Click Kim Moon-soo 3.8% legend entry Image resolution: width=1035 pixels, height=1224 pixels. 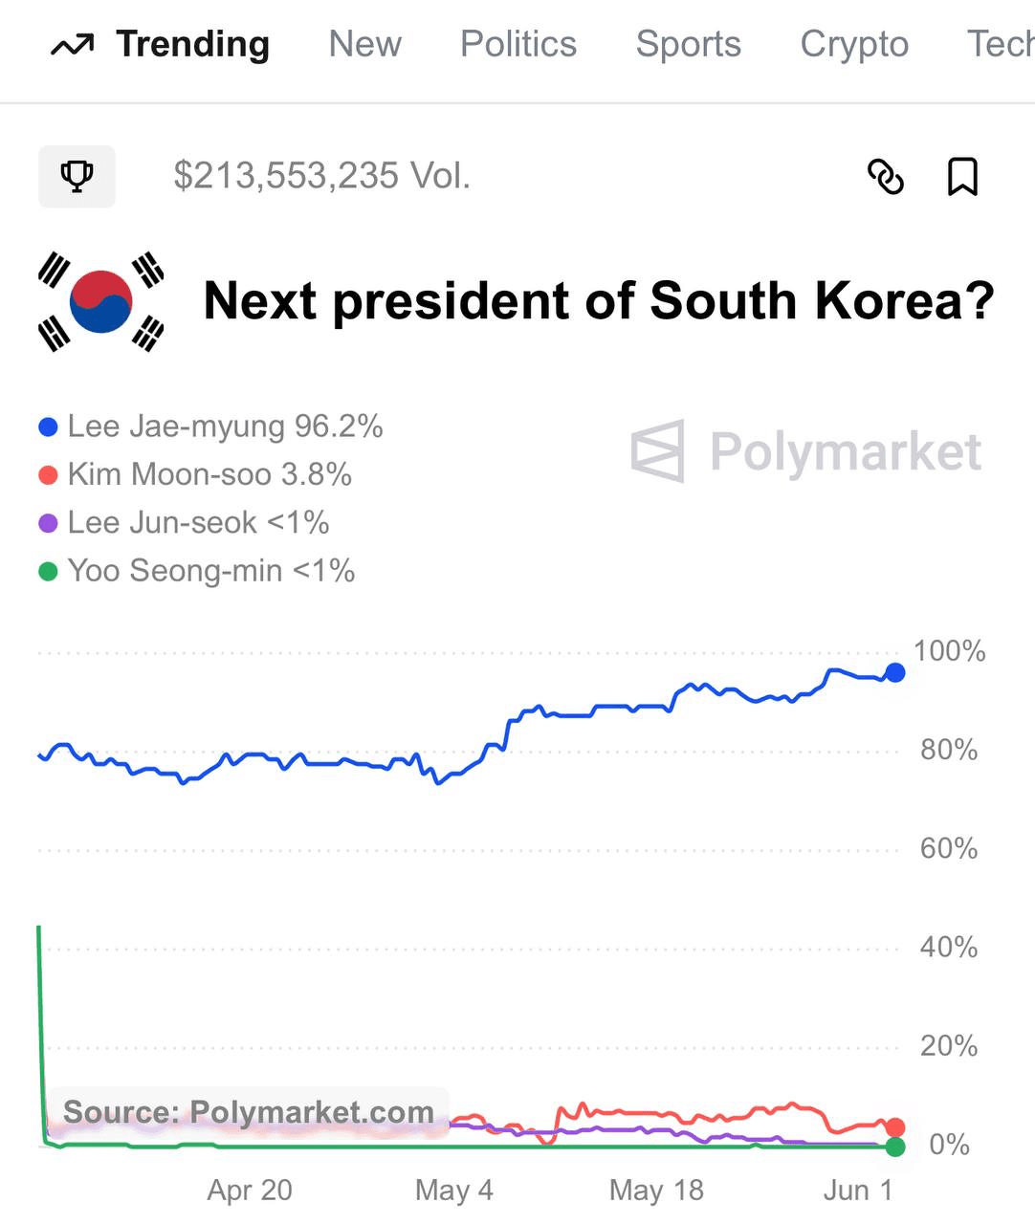click(195, 474)
